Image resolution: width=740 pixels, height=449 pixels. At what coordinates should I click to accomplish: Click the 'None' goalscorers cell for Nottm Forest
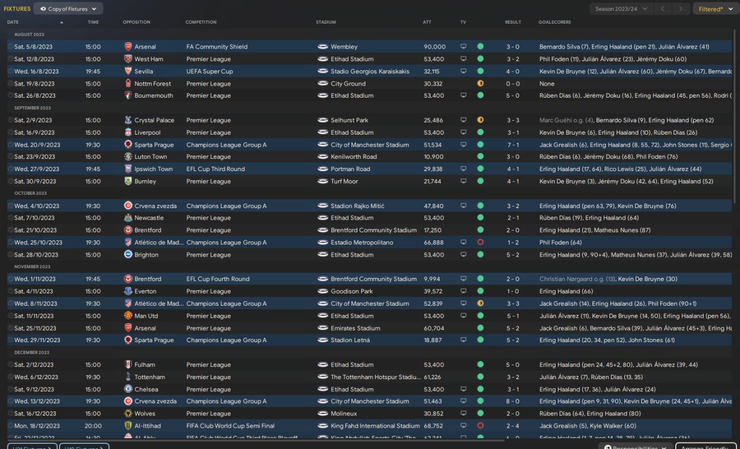(x=547, y=84)
